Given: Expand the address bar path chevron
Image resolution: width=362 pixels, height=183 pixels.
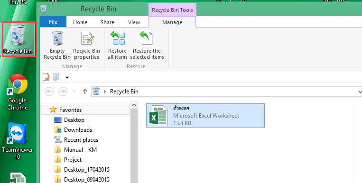Looking at the screenshot, I should (x=105, y=91).
